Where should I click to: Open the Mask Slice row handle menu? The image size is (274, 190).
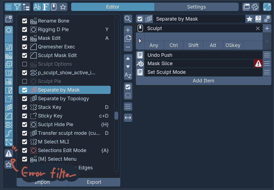pyautogui.click(x=267, y=64)
